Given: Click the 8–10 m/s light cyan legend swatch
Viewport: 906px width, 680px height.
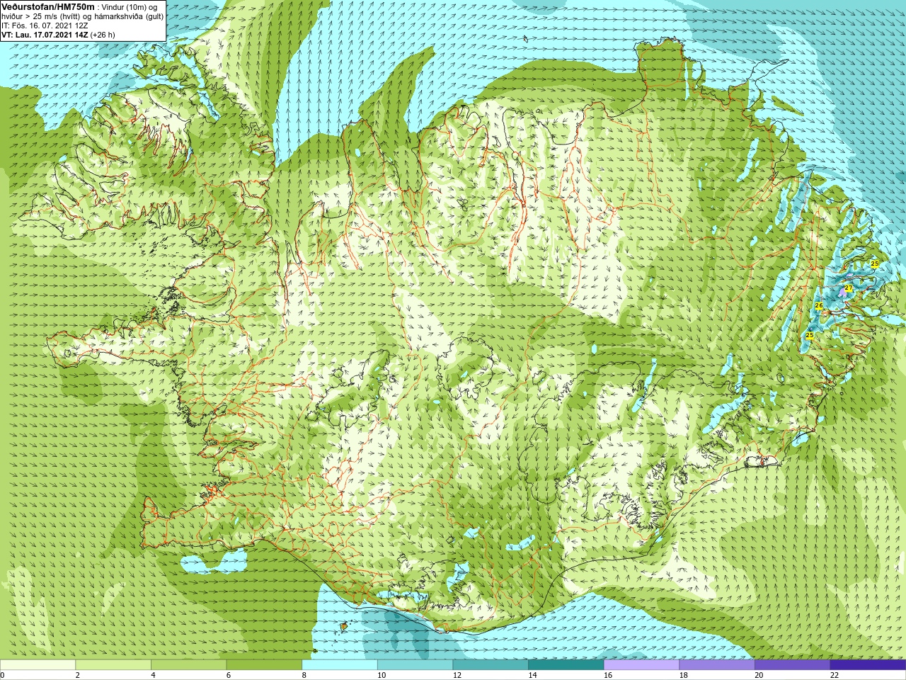Looking at the screenshot, I should pos(340,665).
